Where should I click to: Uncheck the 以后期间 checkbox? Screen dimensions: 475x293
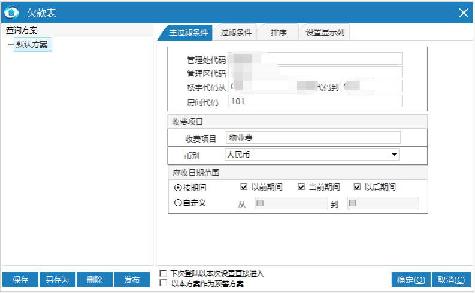click(x=357, y=187)
